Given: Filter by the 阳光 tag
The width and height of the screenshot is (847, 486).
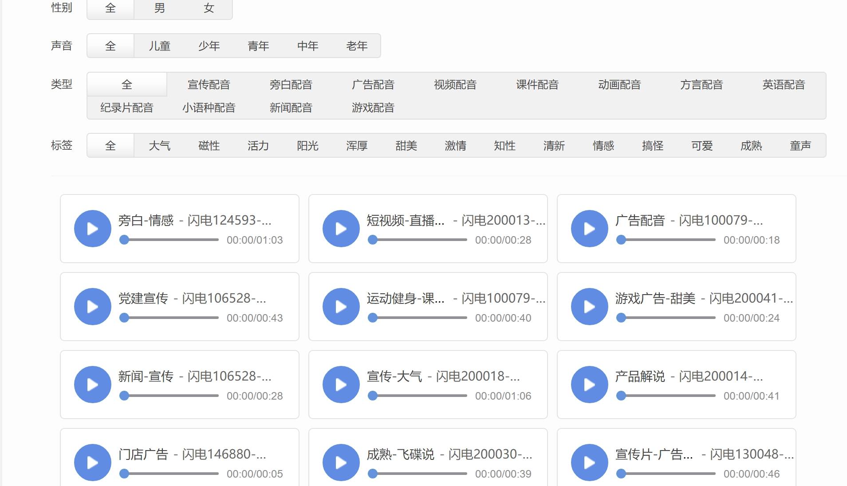Looking at the screenshot, I should tap(307, 145).
